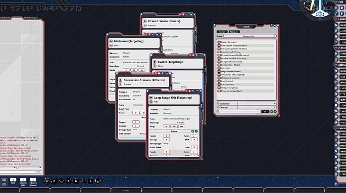346x193 pixels.
Task: Click the dark button beside Gear search field
Action: pyautogui.click(x=265, y=112)
